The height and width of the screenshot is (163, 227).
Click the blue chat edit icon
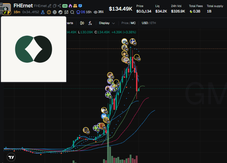coord(80,6)
